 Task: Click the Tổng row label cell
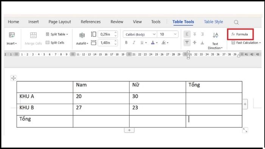coord(45,121)
